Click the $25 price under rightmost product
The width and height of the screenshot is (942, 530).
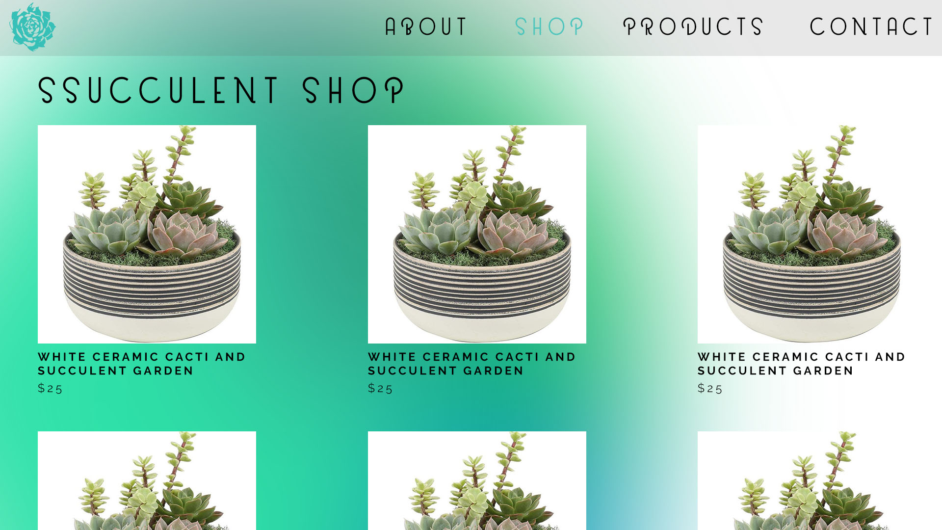tap(710, 388)
